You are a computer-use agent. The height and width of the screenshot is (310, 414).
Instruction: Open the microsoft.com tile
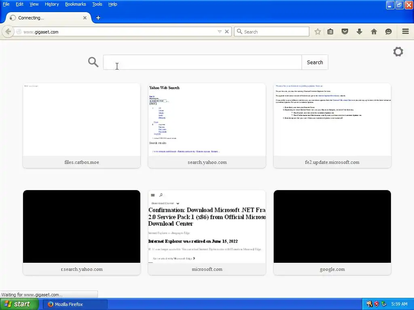click(x=207, y=232)
